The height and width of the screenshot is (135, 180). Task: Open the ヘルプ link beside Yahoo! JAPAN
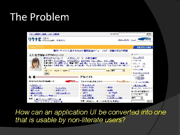click(x=133, y=40)
